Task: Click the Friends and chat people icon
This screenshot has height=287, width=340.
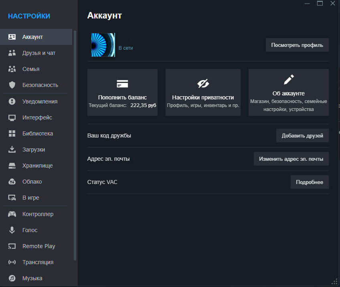Action: click(x=12, y=53)
